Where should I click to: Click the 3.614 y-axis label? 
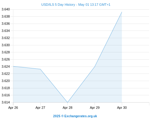tap(6, 102)
